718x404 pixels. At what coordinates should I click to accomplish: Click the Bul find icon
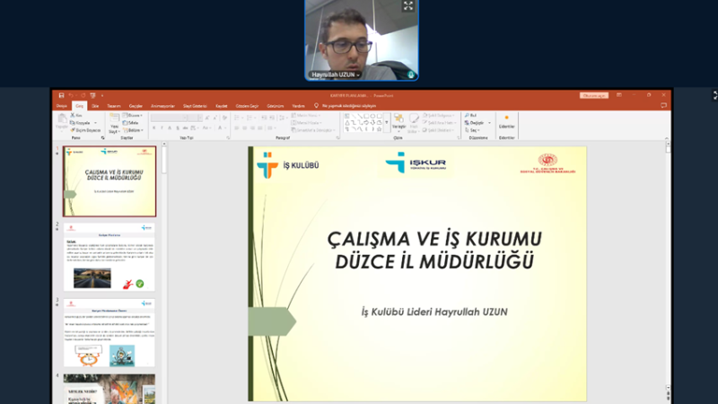click(471, 116)
